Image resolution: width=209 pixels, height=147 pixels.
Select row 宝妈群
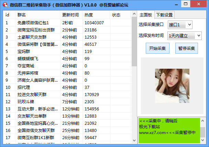pyautogui.click(x=67, y=51)
